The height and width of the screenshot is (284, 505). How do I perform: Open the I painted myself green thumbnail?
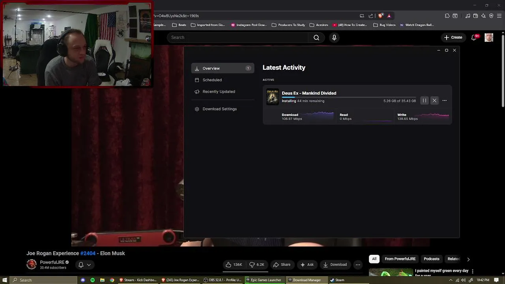[391, 272]
